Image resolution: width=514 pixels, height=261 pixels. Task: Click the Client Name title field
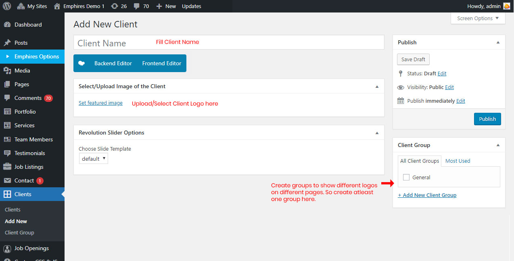point(228,42)
